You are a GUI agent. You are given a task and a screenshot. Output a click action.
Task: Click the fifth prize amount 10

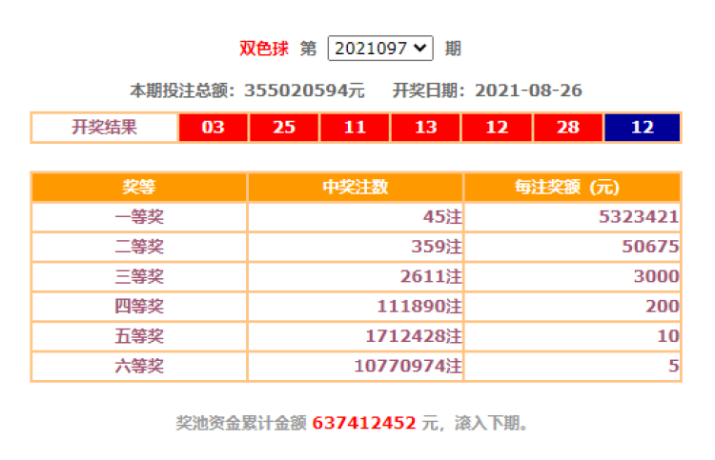(572, 336)
